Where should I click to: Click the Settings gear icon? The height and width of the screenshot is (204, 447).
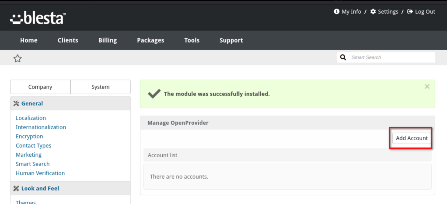(x=373, y=12)
